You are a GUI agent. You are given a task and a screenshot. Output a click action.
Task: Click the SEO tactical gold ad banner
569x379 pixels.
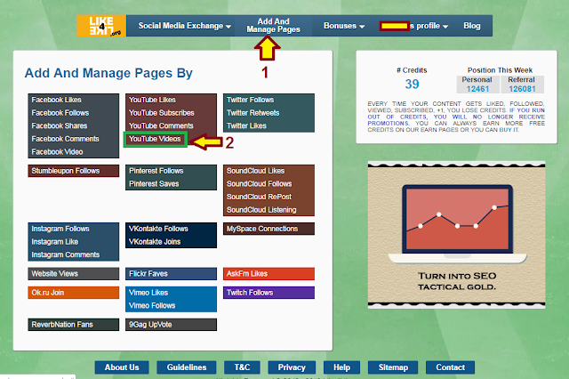pos(456,235)
